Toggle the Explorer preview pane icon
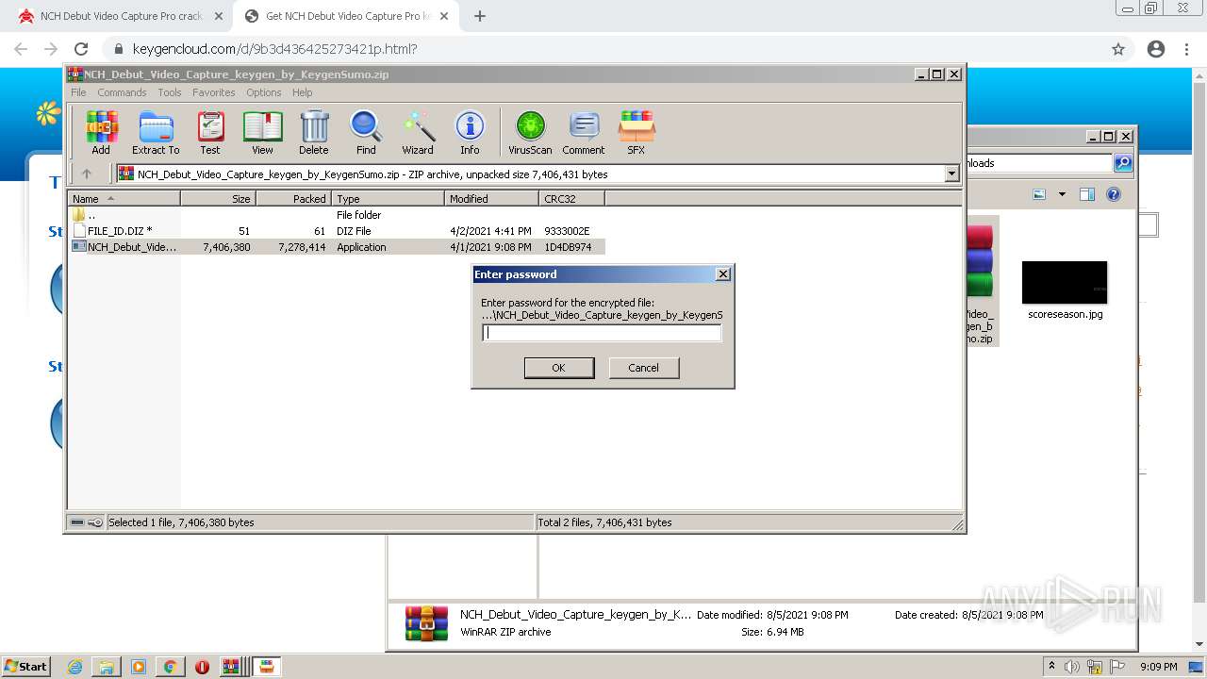Viewport: 1207px width, 679px height. tap(1087, 194)
